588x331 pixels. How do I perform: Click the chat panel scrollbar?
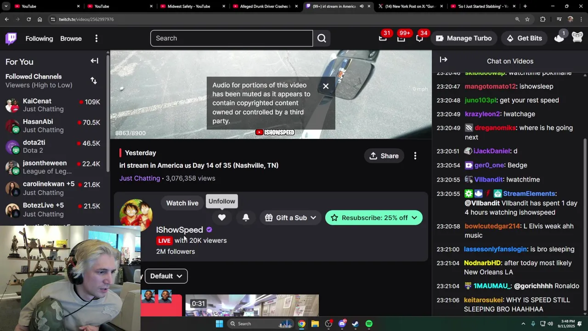pyautogui.click(x=585, y=225)
